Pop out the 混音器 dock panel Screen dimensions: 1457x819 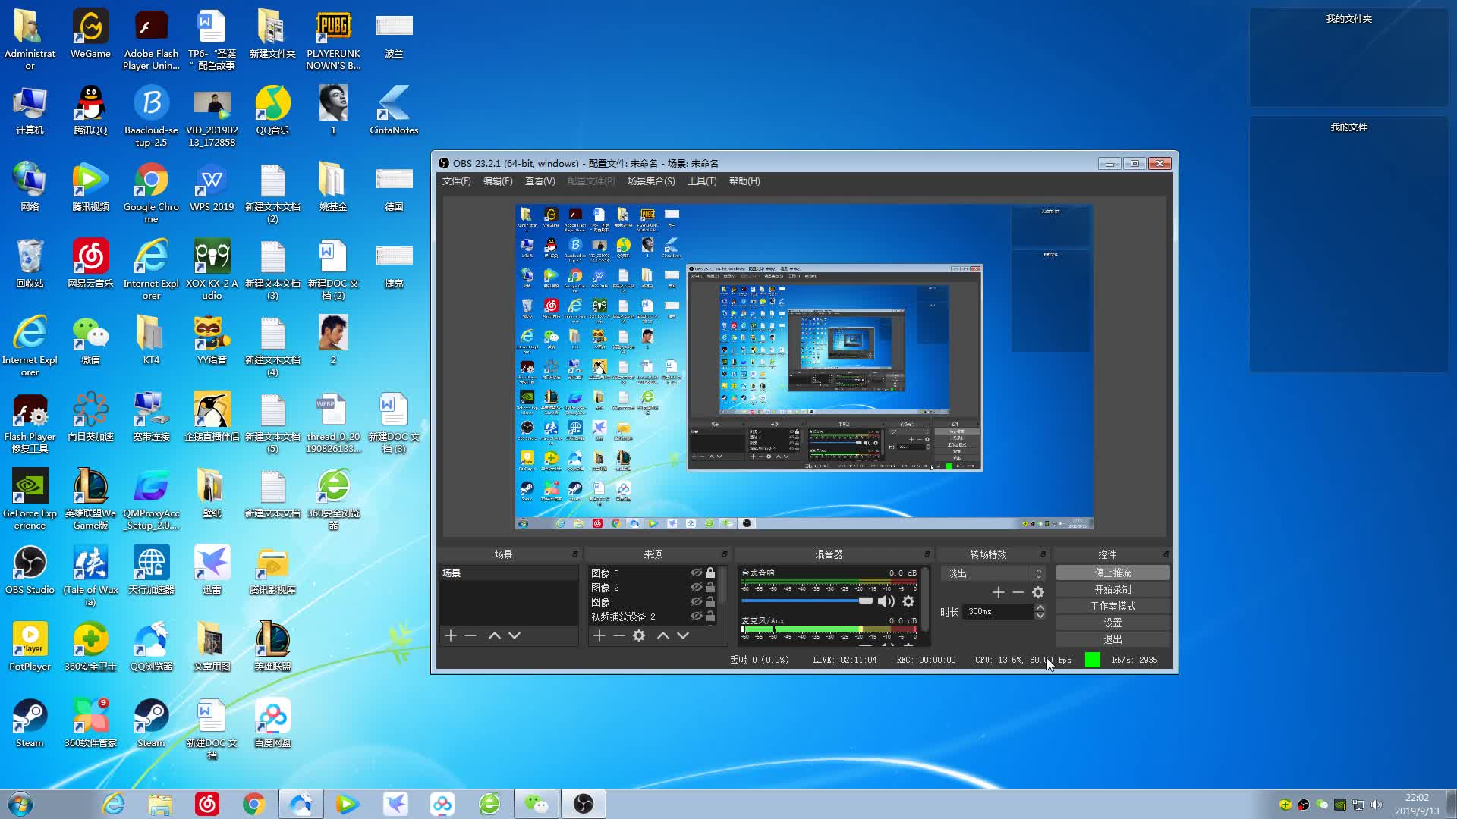(x=927, y=554)
